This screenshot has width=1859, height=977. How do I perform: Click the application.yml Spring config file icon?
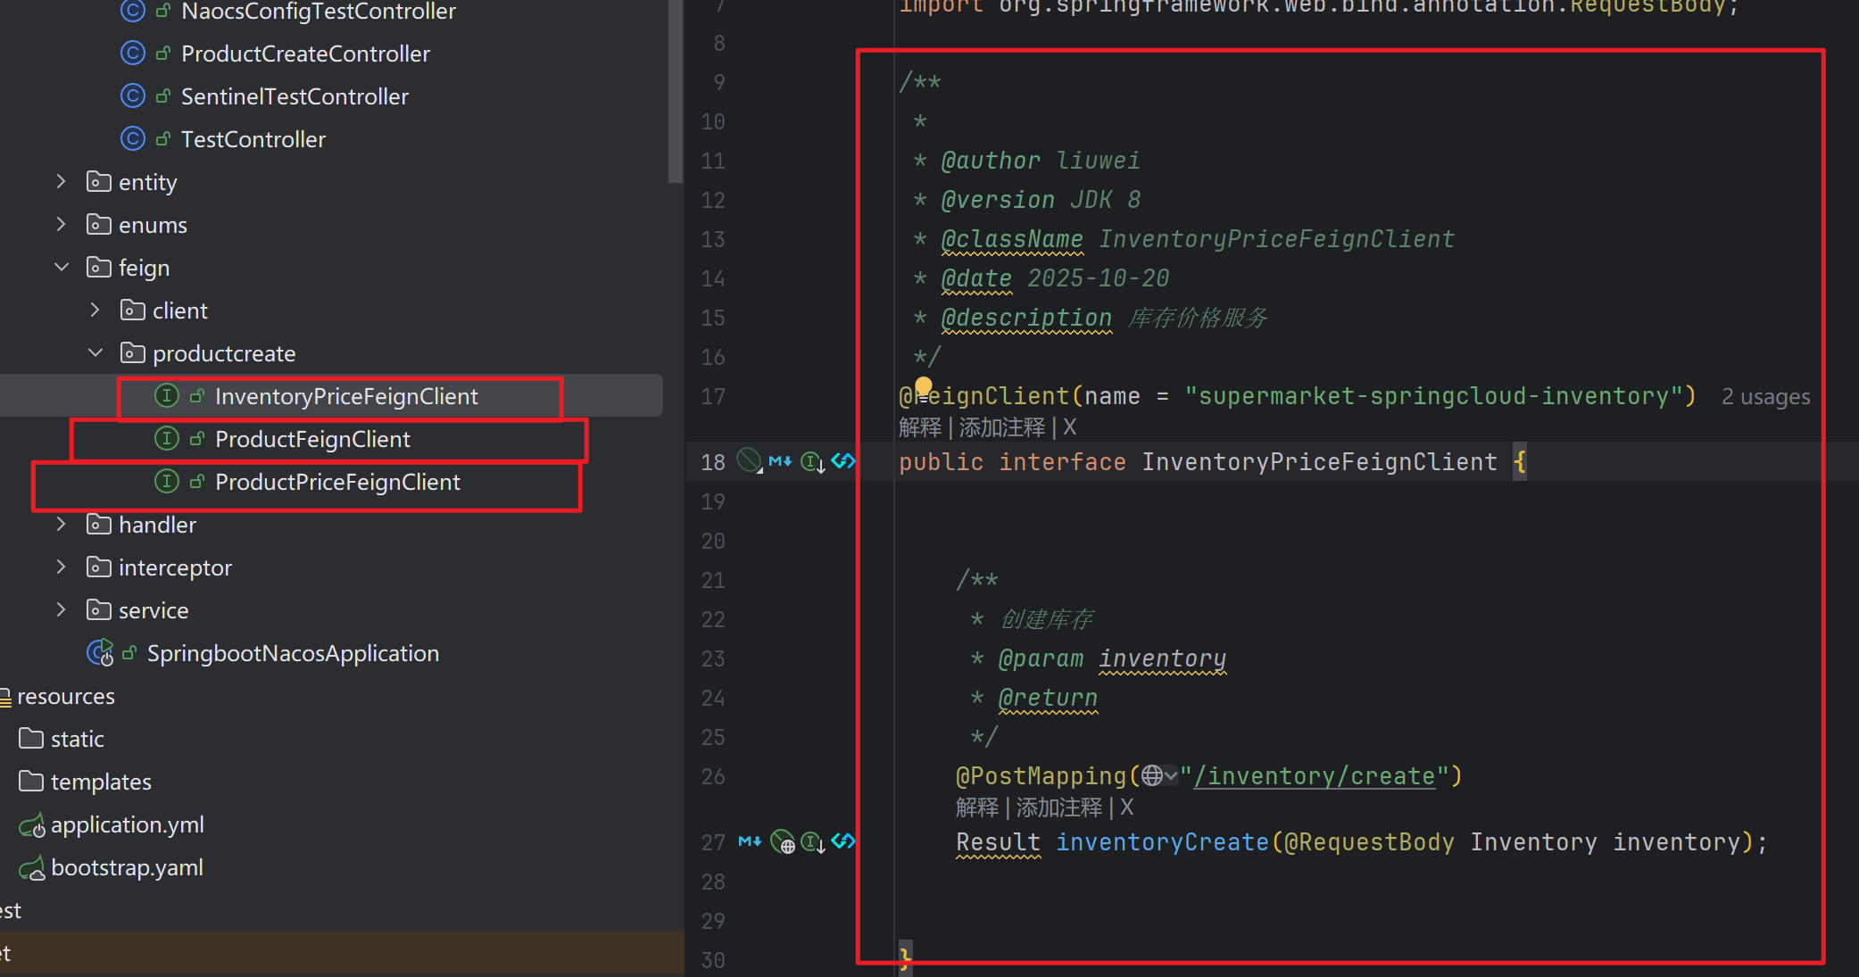point(32,825)
